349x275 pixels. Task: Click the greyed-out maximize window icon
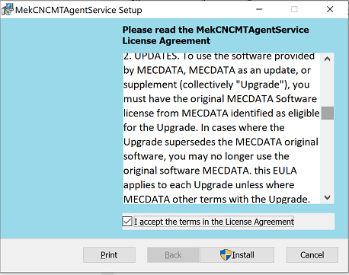(294, 9)
